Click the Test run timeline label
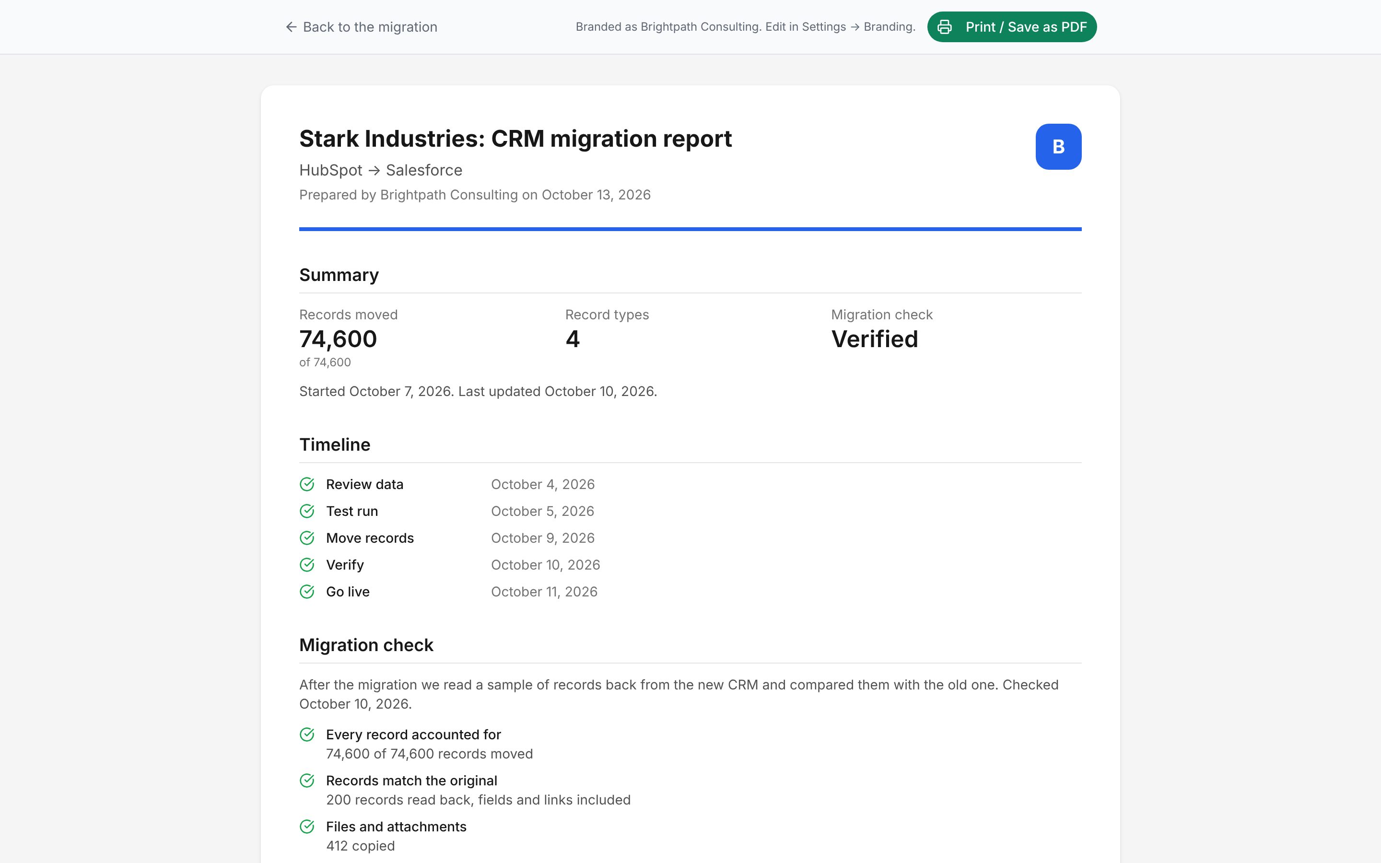This screenshot has height=863, width=1381. (x=352, y=511)
